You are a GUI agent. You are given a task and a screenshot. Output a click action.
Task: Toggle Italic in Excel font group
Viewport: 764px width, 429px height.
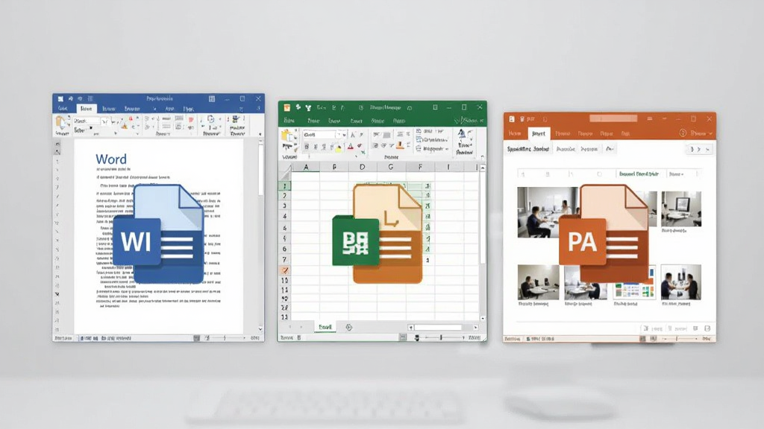tap(316, 147)
